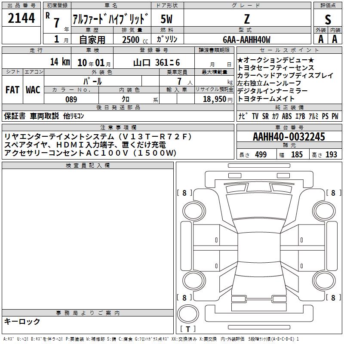344x344 pixels.
Task: Click the length value 499
Action: pos(261,154)
